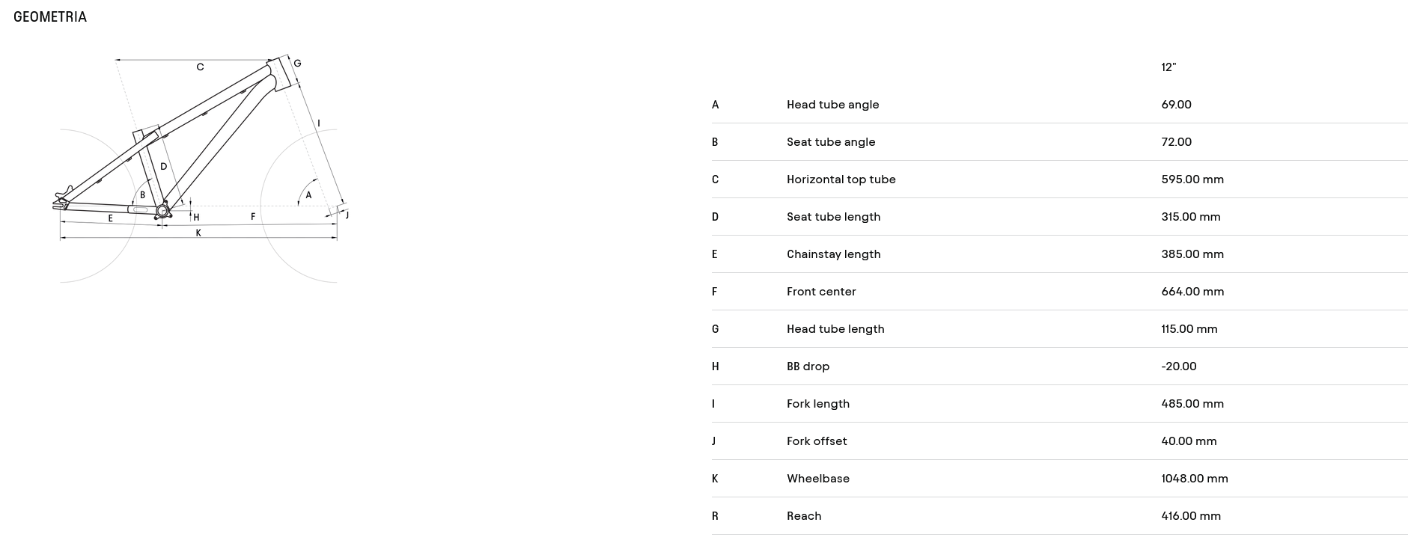The height and width of the screenshot is (543, 1420).
Task: Click the letter D seat tube marker
Action: pyautogui.click(x=163, y=167)
